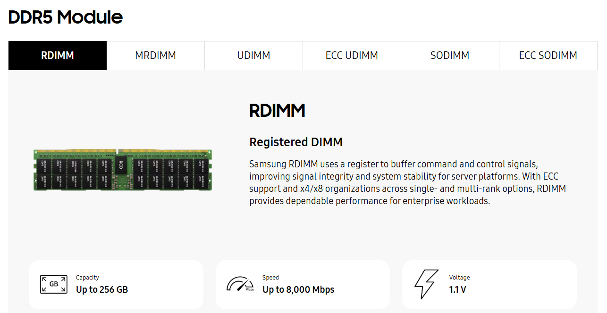This screenshot has width=607, height=313.
Task: Switch to the MRDIMM tab
Action: [x=156, y=56]
